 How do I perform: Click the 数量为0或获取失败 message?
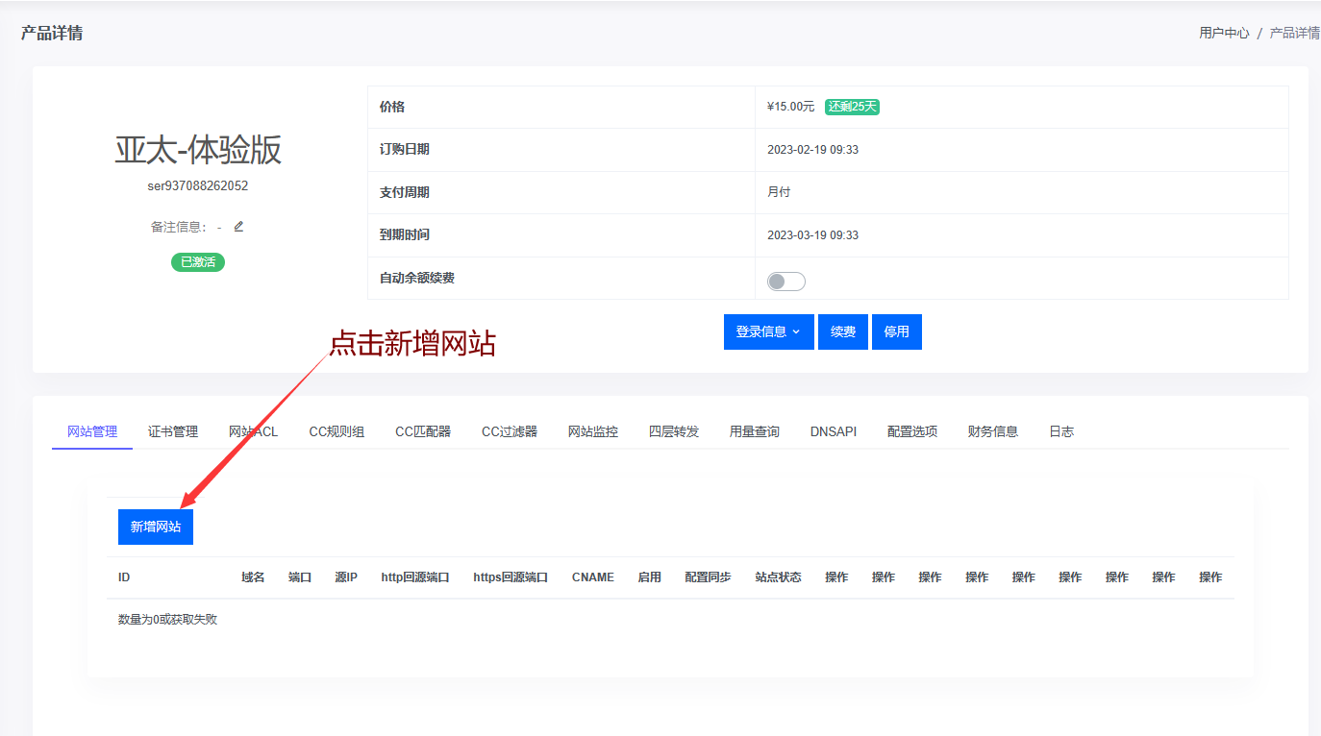[x=167, y=620]
